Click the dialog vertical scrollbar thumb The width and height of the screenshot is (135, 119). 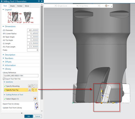(42, 52)
